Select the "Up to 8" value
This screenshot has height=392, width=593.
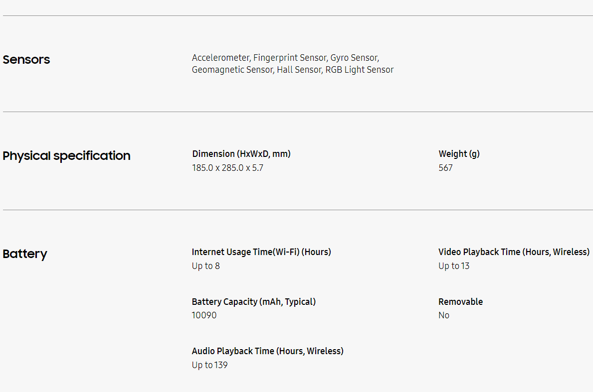click(205, 266)
